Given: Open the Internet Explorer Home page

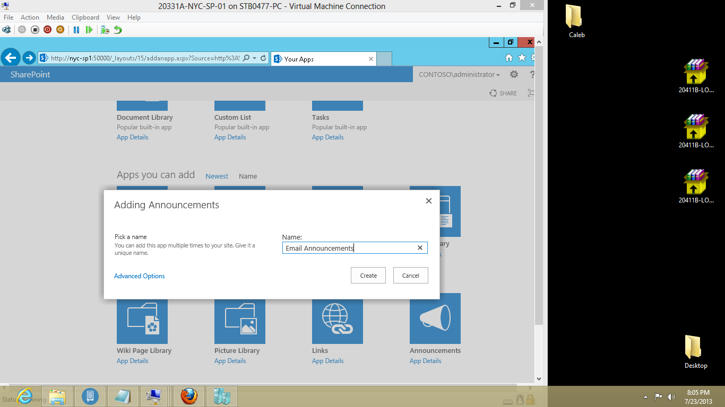Looking at the screenshot, I should click(508, 58).
